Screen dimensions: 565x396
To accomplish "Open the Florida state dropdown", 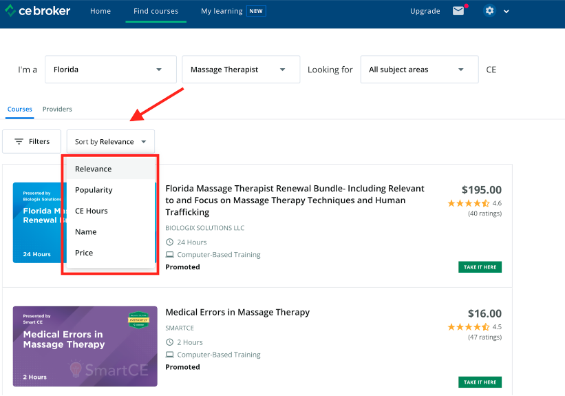I will tap(111, 70).
